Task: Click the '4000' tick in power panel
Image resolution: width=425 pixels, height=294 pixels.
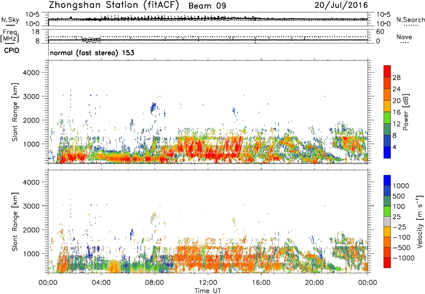Action: click(31, 73)
